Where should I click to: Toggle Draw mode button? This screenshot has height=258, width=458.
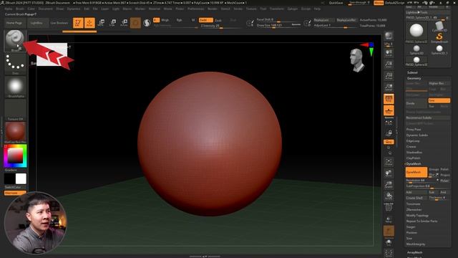pyautogui.click(x=89, y=22)
